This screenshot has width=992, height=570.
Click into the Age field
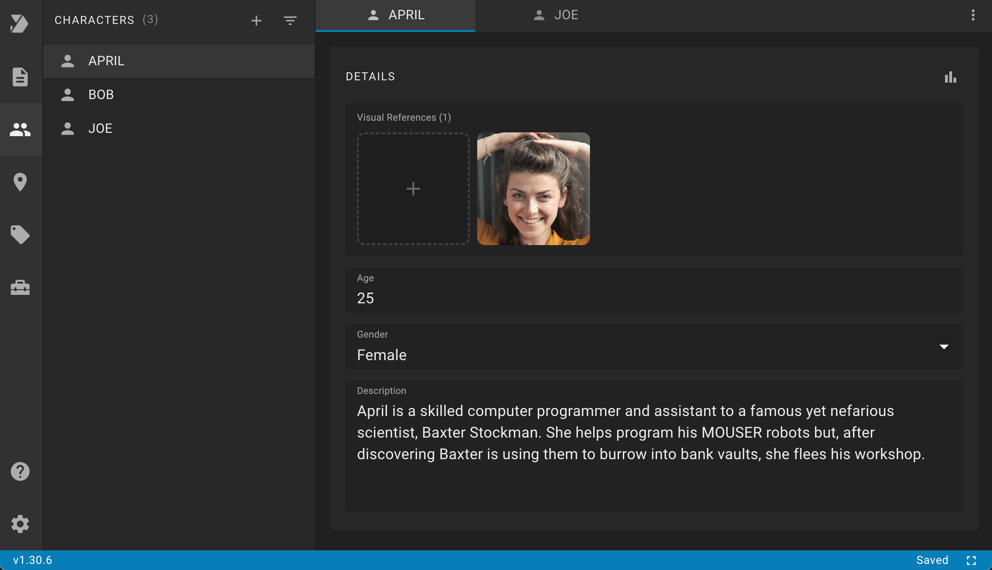click(654, 298)
